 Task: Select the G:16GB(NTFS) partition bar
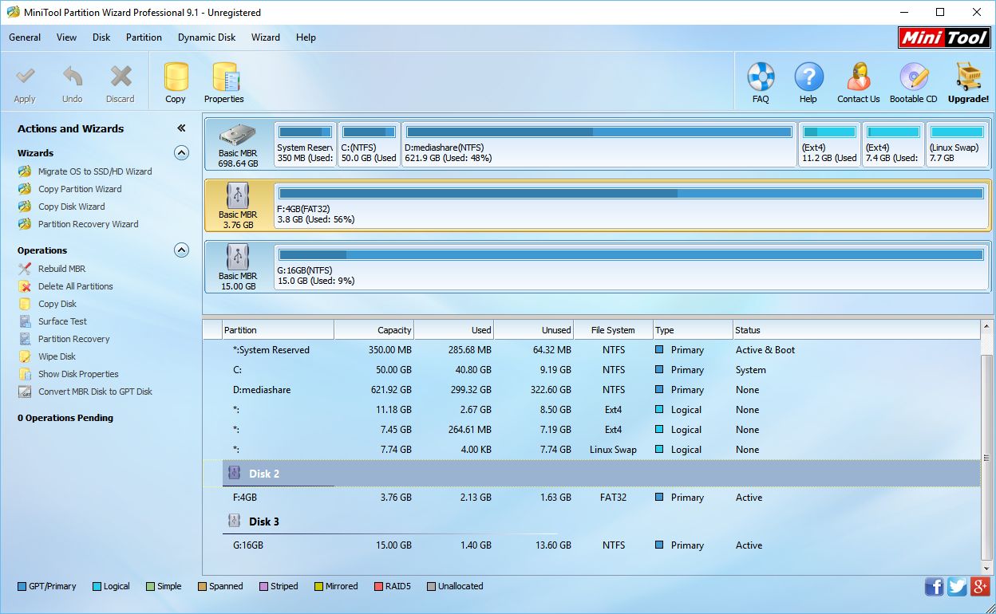(631, 267)
